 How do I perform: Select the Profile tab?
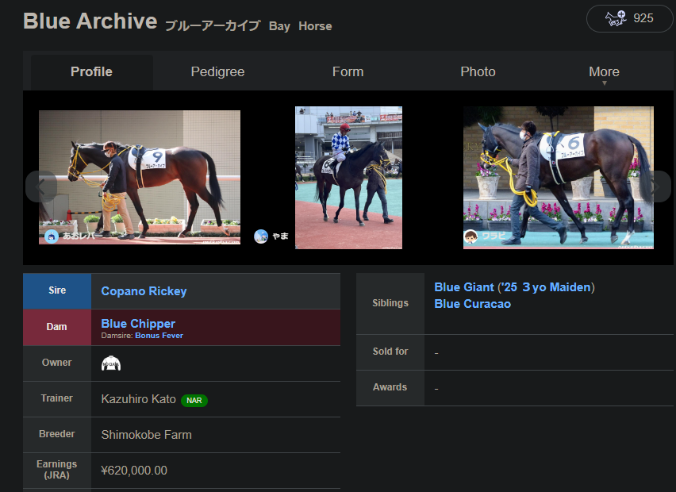click(x=91, y=72)
